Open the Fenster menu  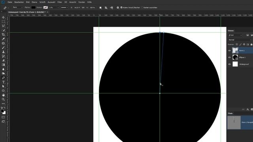[x=82, y=2]
